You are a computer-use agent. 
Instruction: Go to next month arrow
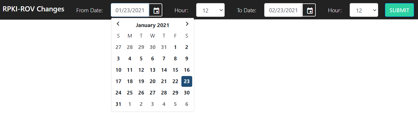(187, 24)
